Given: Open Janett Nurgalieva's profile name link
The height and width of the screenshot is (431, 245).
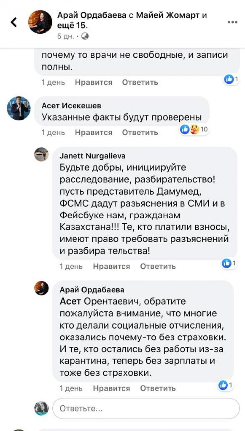Looking at the screenshot, I should pyautogui.click(x=92, y=156).
